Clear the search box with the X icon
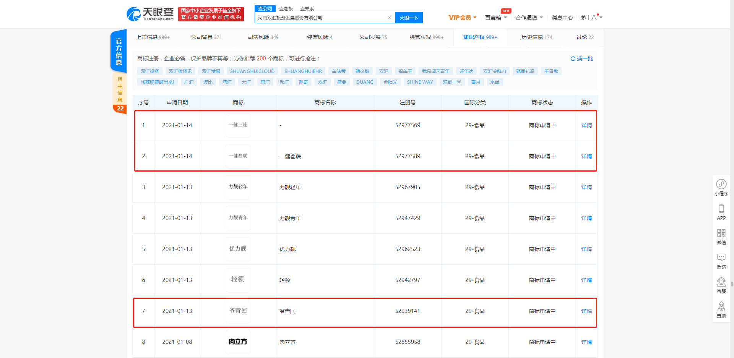The image size is (734, 358). pyautogui.click(x=390, y=18)
